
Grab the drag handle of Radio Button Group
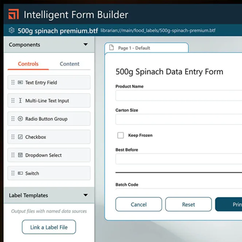[x=13, y=119]
